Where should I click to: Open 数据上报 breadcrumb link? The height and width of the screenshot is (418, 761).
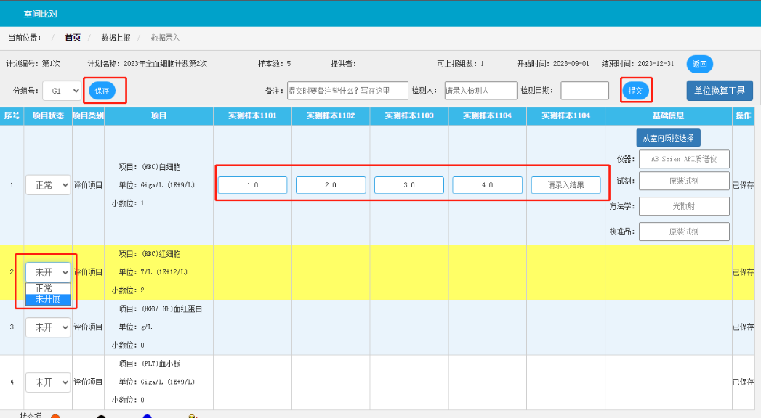(116, 38)
